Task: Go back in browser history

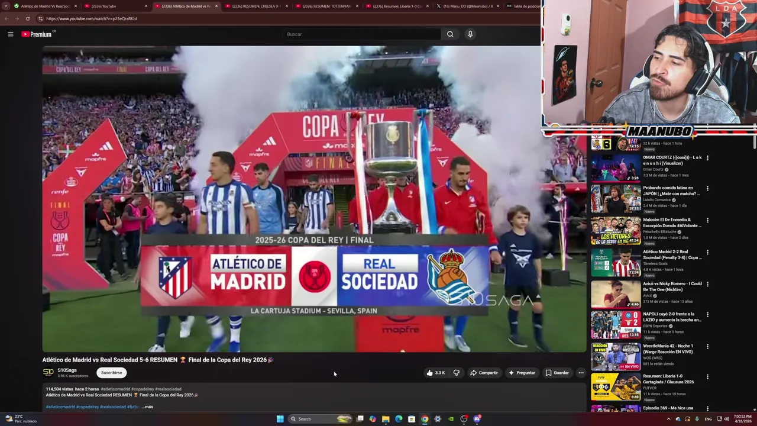Action: pos(7,18)
